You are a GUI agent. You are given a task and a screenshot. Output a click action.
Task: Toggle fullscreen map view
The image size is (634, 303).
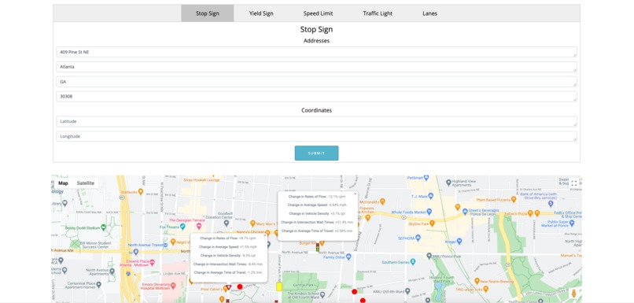[573, 183]
